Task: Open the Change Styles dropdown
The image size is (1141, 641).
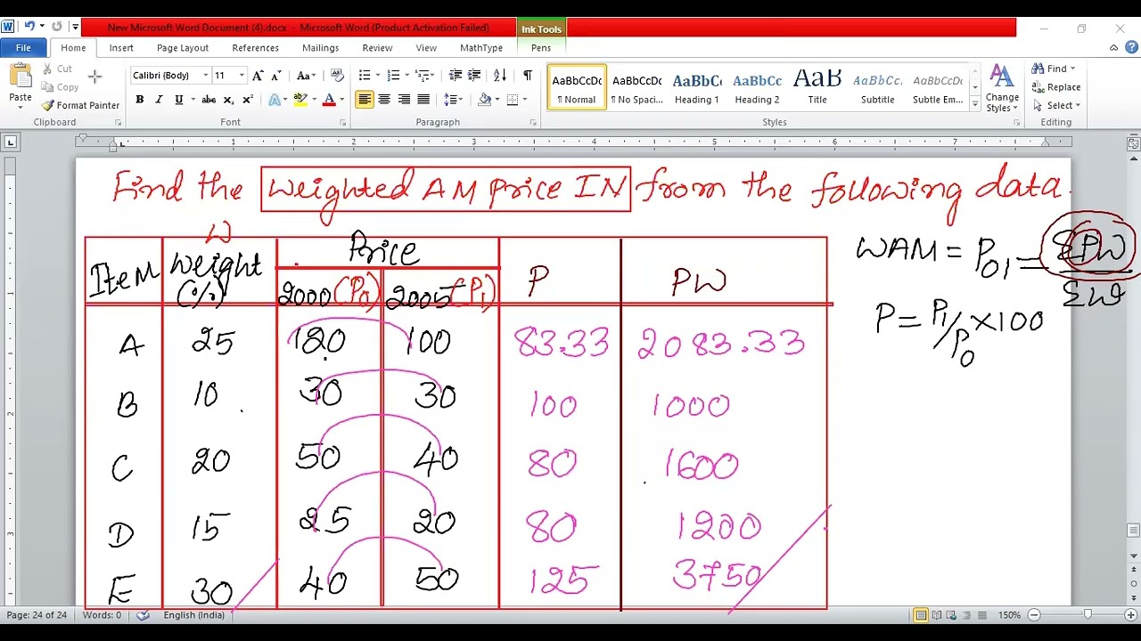Action: point(1002,89)
